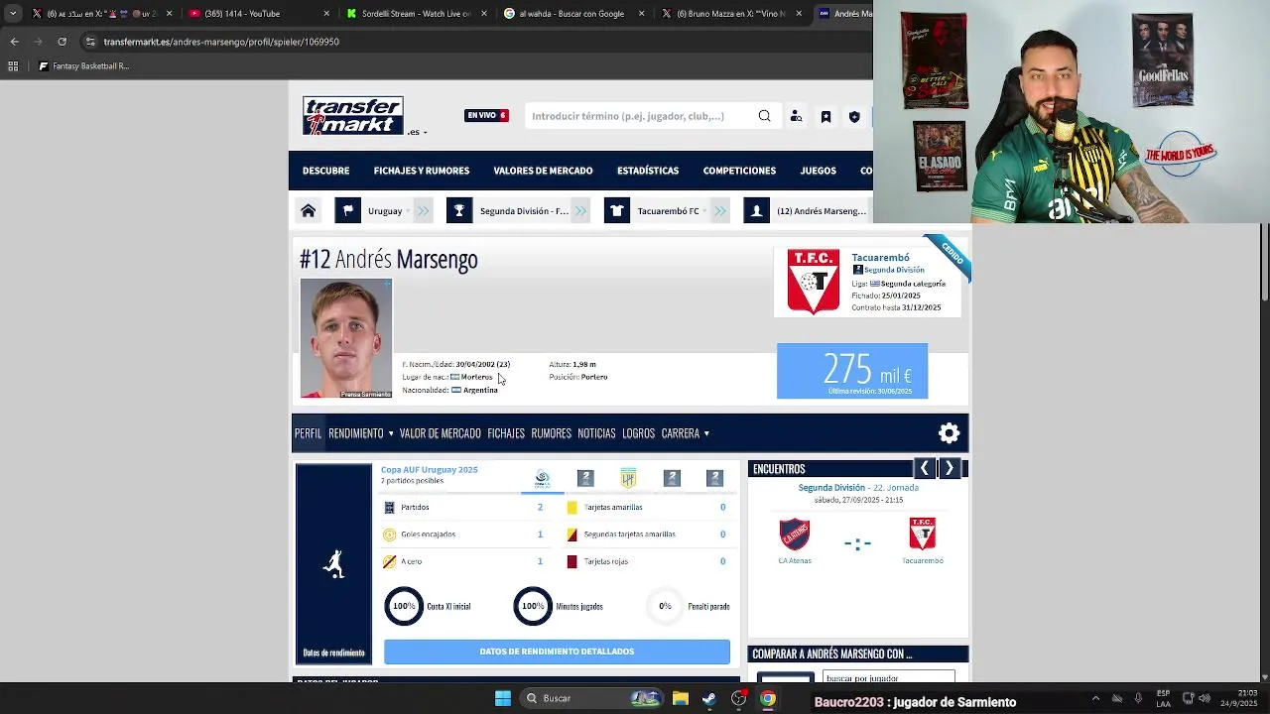Open the browser apps grid icon
Image resolution: width=1270 pixels, height=714 pixels.
pyautogui.click(x=13, y=66)
